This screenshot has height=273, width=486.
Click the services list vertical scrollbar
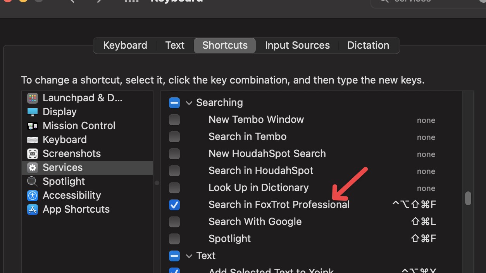point(468,198)
